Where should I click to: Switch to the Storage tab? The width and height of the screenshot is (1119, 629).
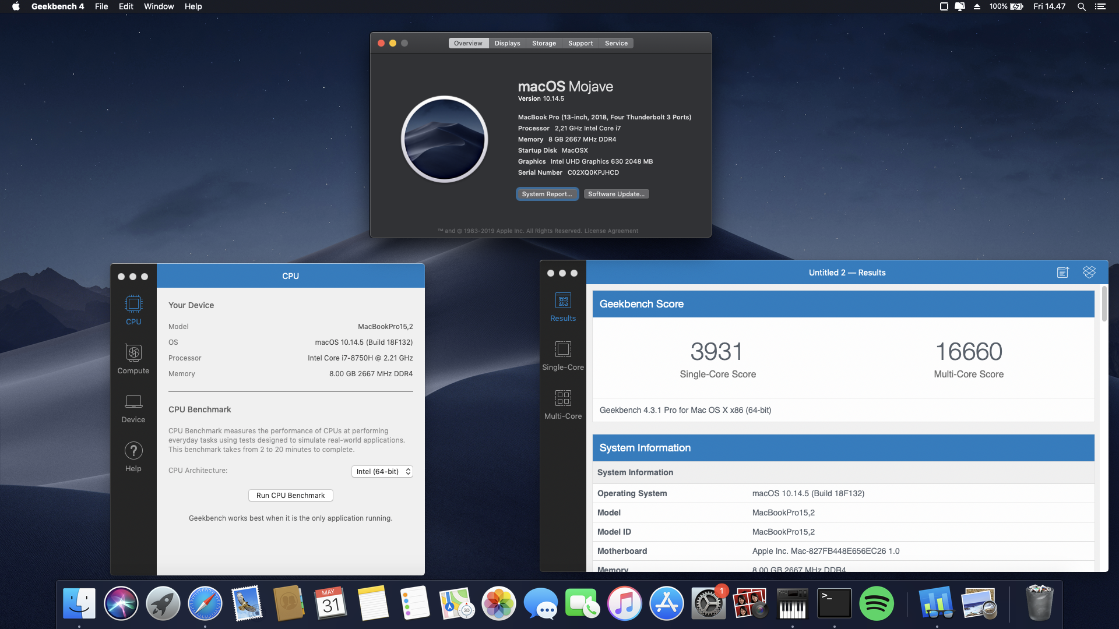pos(544,43)
